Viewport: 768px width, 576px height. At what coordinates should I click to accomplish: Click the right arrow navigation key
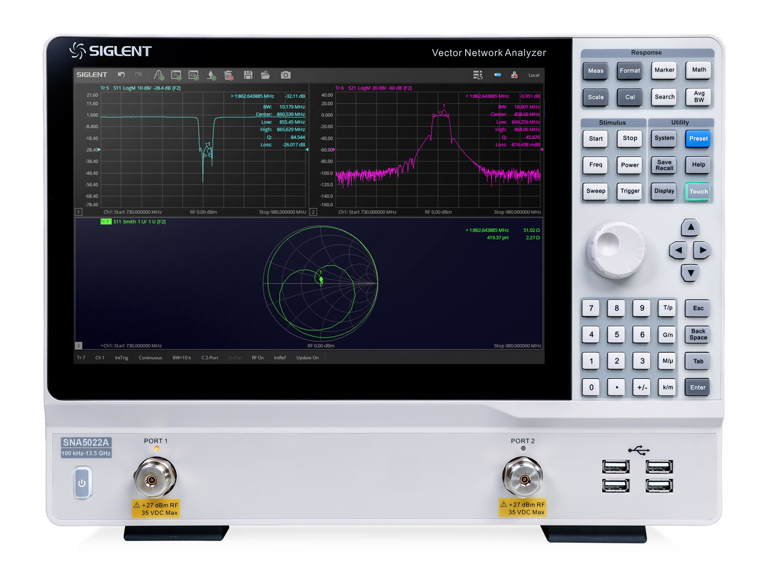tap(702, 250)
